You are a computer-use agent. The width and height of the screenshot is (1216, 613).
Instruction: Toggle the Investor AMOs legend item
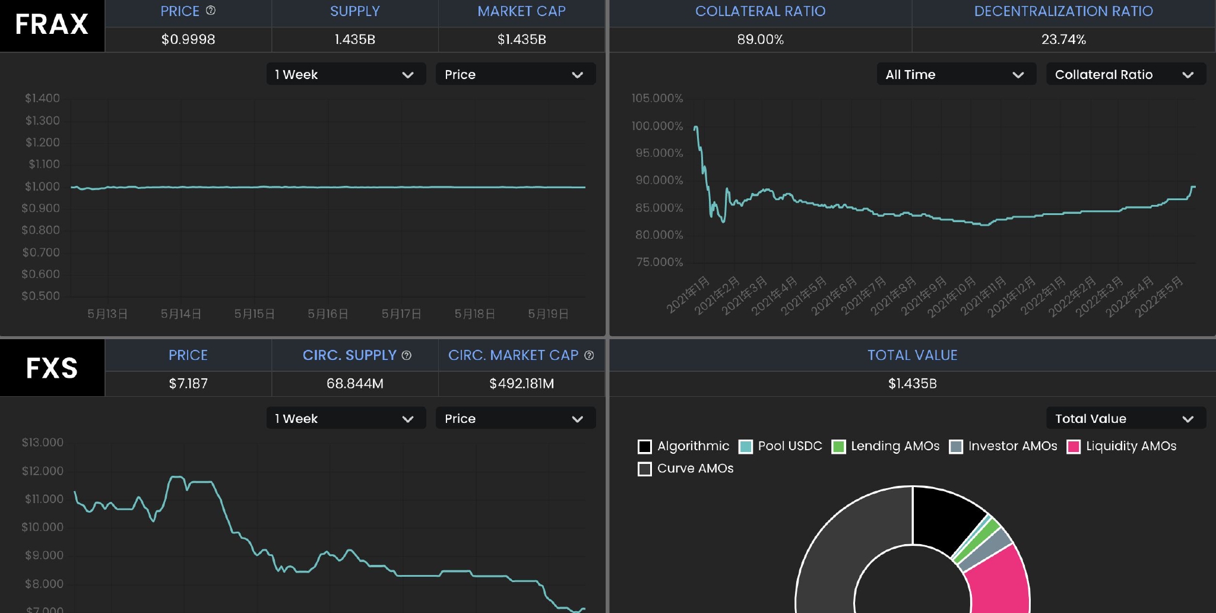coord(956,447)
